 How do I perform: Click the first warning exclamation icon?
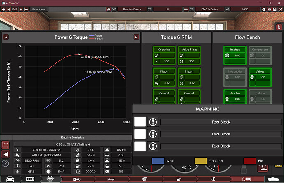pos(153,122)
